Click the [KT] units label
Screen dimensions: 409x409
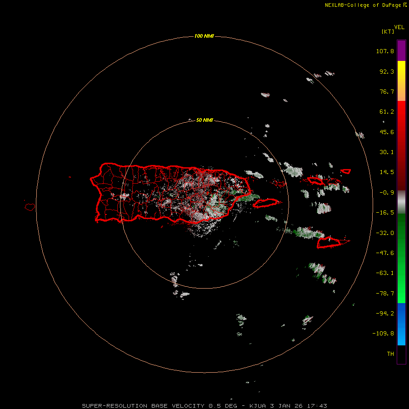(x=388, y=31)
